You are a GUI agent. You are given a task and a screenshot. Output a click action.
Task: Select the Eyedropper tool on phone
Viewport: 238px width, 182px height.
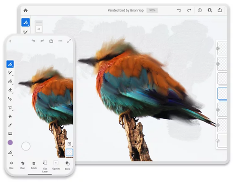point(10,125)
